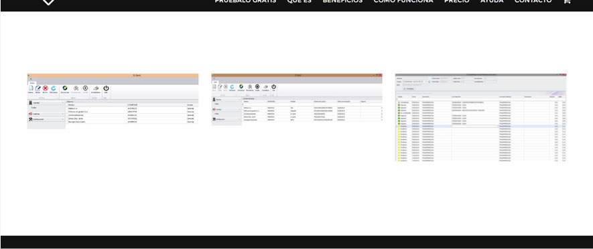Viewport: 593px width, 249px height.
Task: Expand the Configuración panel chevron in the first screenshot
Action: [62, 119]
